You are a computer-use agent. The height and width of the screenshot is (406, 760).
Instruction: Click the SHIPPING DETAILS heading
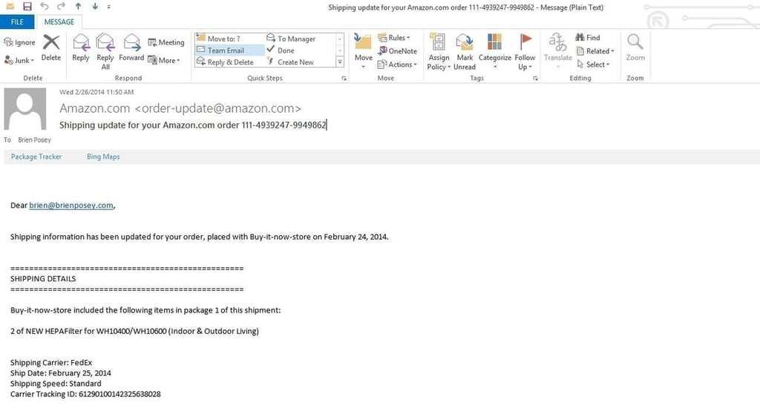tap(43, 278)
